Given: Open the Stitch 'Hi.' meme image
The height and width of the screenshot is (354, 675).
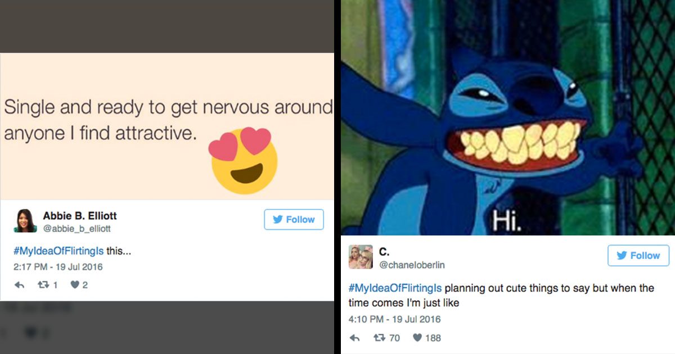Looking at the screenshot, I should [508, 117].
